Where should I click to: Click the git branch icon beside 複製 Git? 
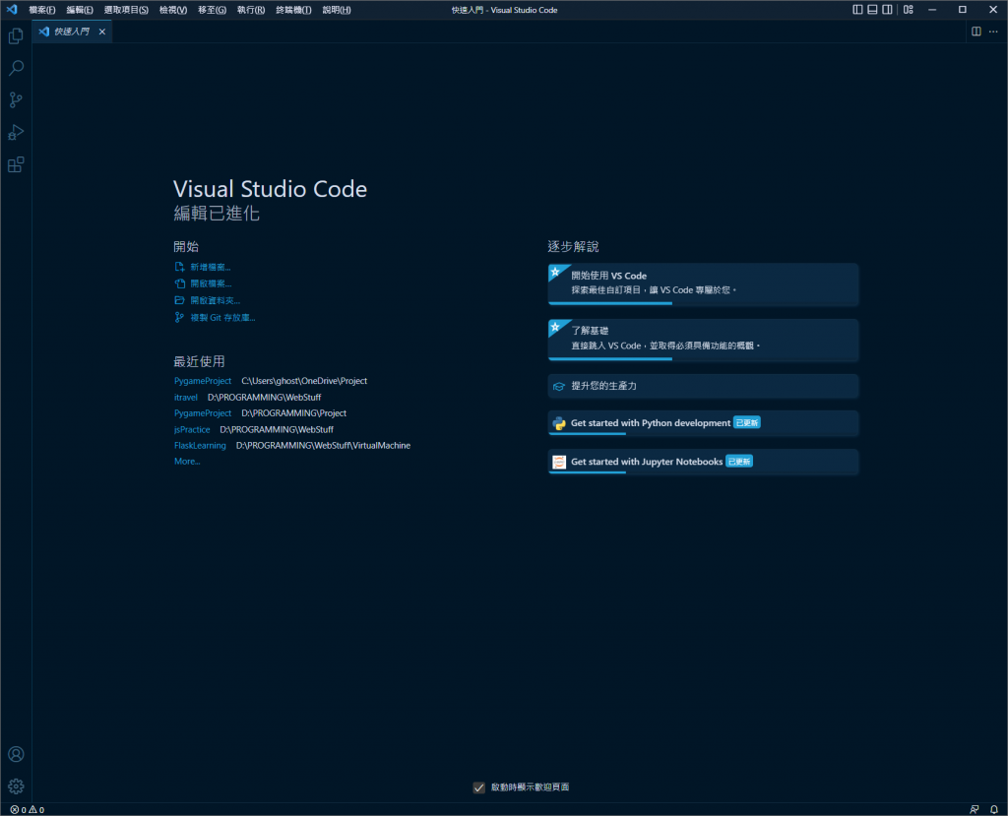coord(180,318)
